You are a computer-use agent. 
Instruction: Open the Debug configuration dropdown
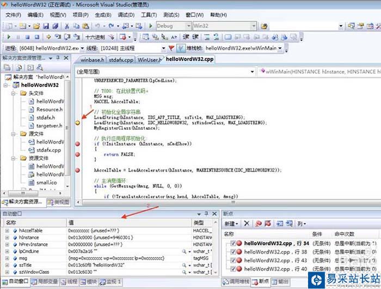click(x=188, y=26)
